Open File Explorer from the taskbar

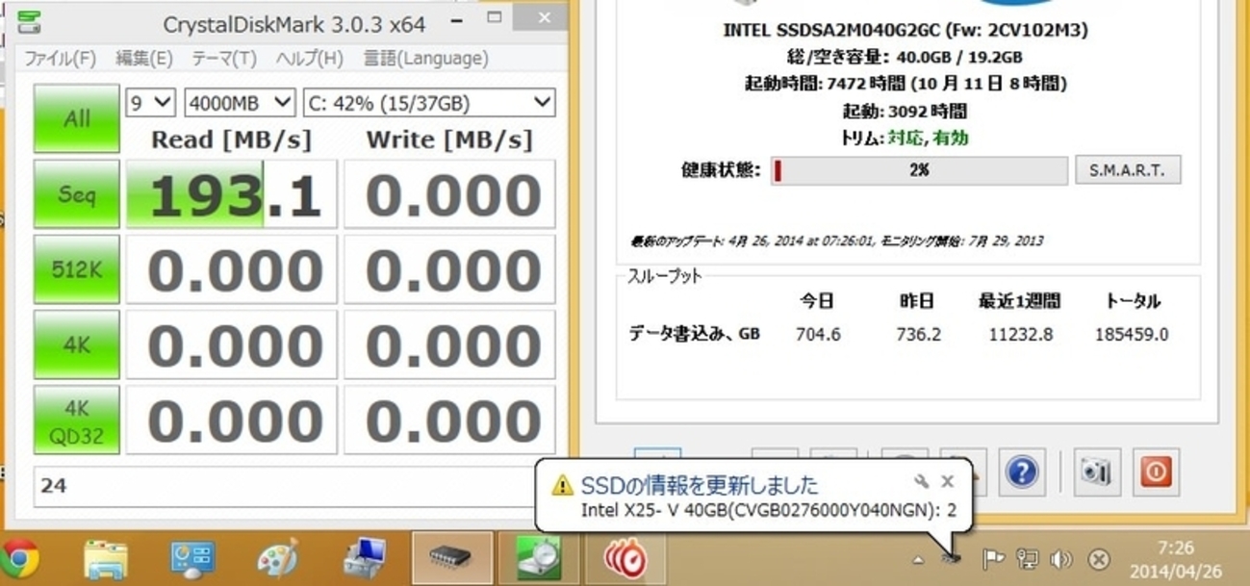(x=106, y=558)
